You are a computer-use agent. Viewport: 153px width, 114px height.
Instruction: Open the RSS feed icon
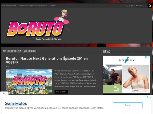point(126,6)
